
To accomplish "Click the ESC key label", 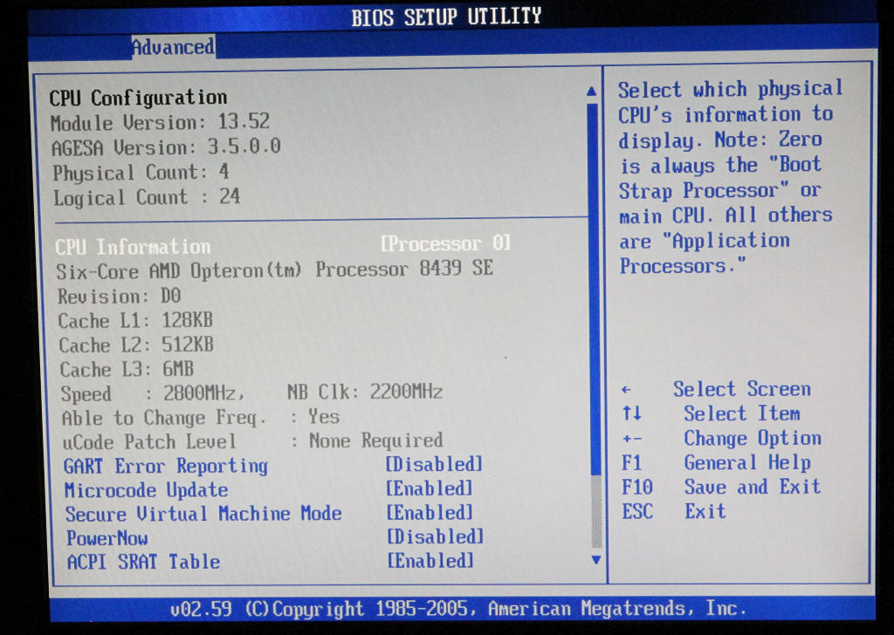I will click(637, 512).
